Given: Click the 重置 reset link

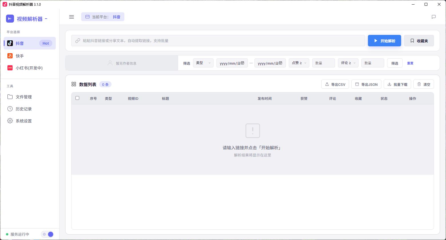Looking at the screenshot, I should coord(410,63).
